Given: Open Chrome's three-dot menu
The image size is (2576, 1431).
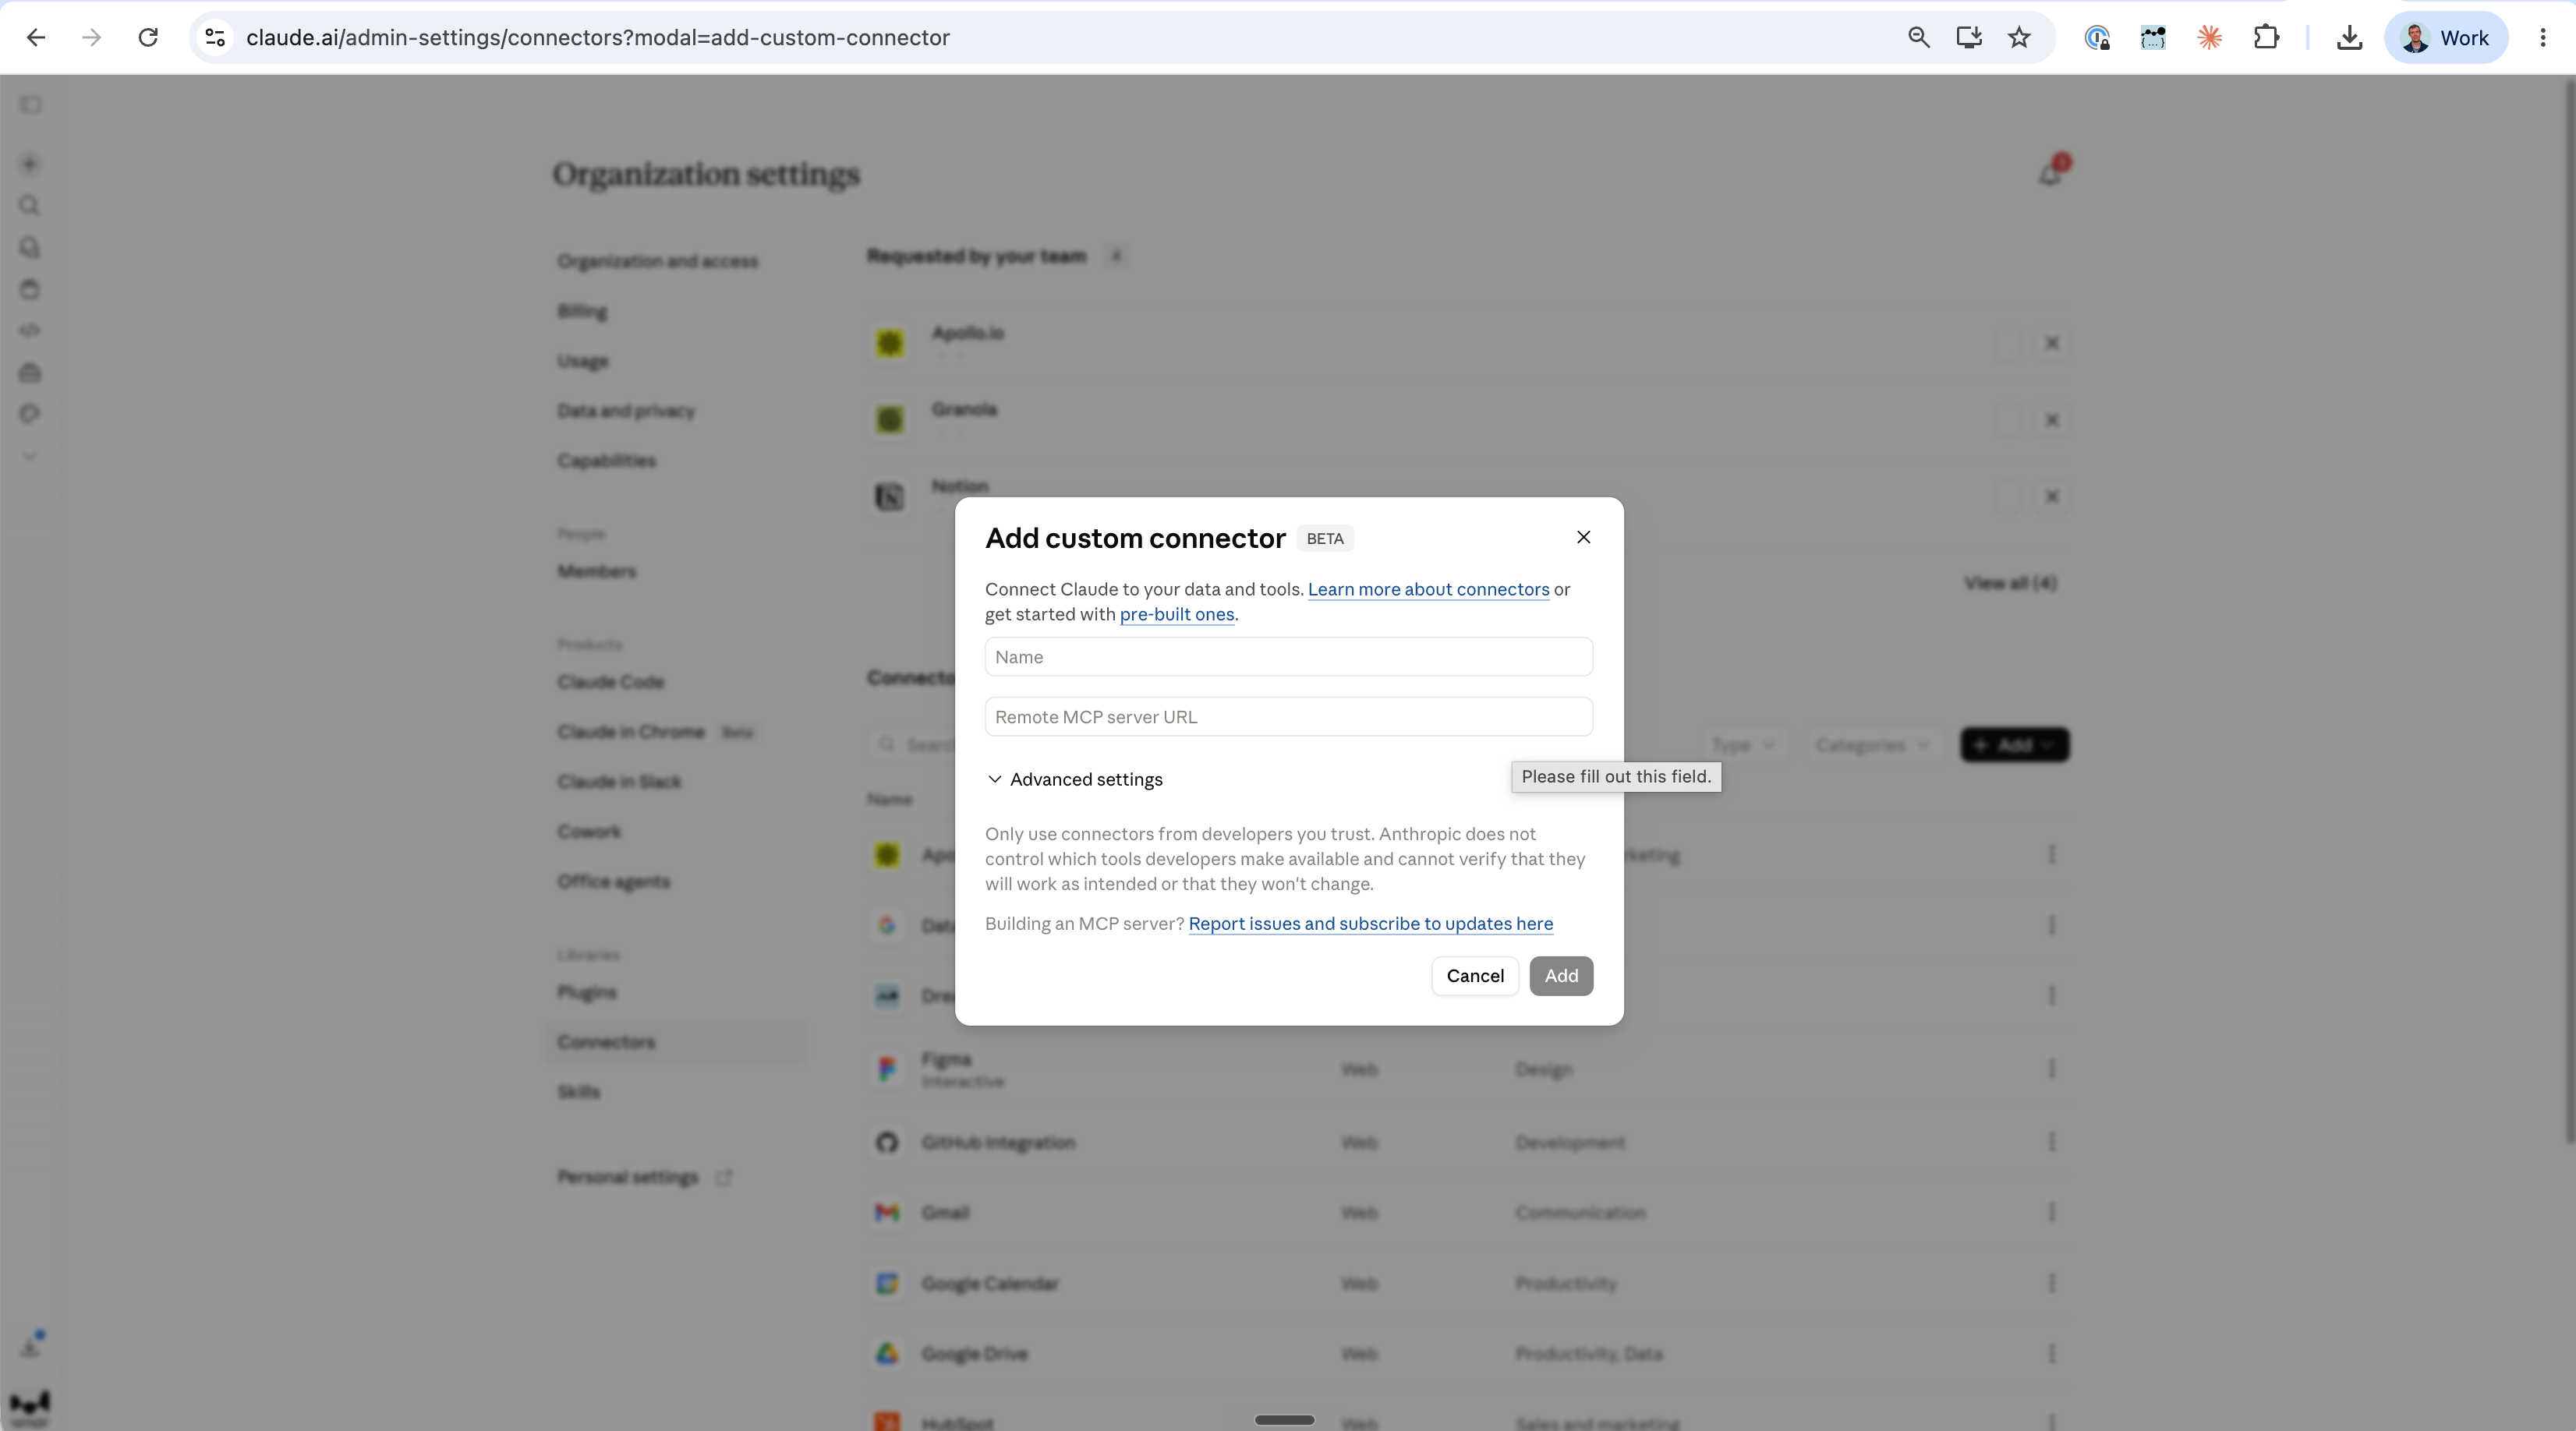Looking at the screenshot, I should click(x=2543, y=38).
